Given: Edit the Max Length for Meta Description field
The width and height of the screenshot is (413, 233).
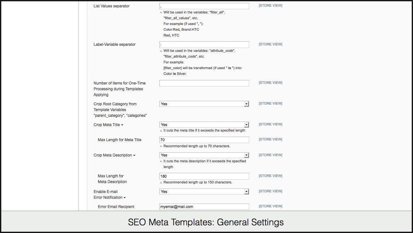Looking at the screenshot, I should (x=204, y=176).
